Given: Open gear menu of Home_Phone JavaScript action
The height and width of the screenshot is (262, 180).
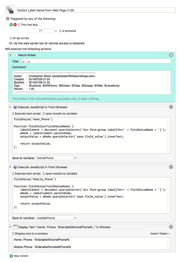Looking at the screenshot, I should pos(171,107).
